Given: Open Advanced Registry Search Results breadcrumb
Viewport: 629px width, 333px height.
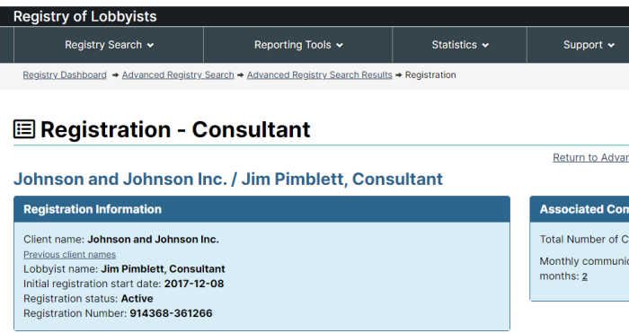Looking at the screenshot, I should click(319, 74).
